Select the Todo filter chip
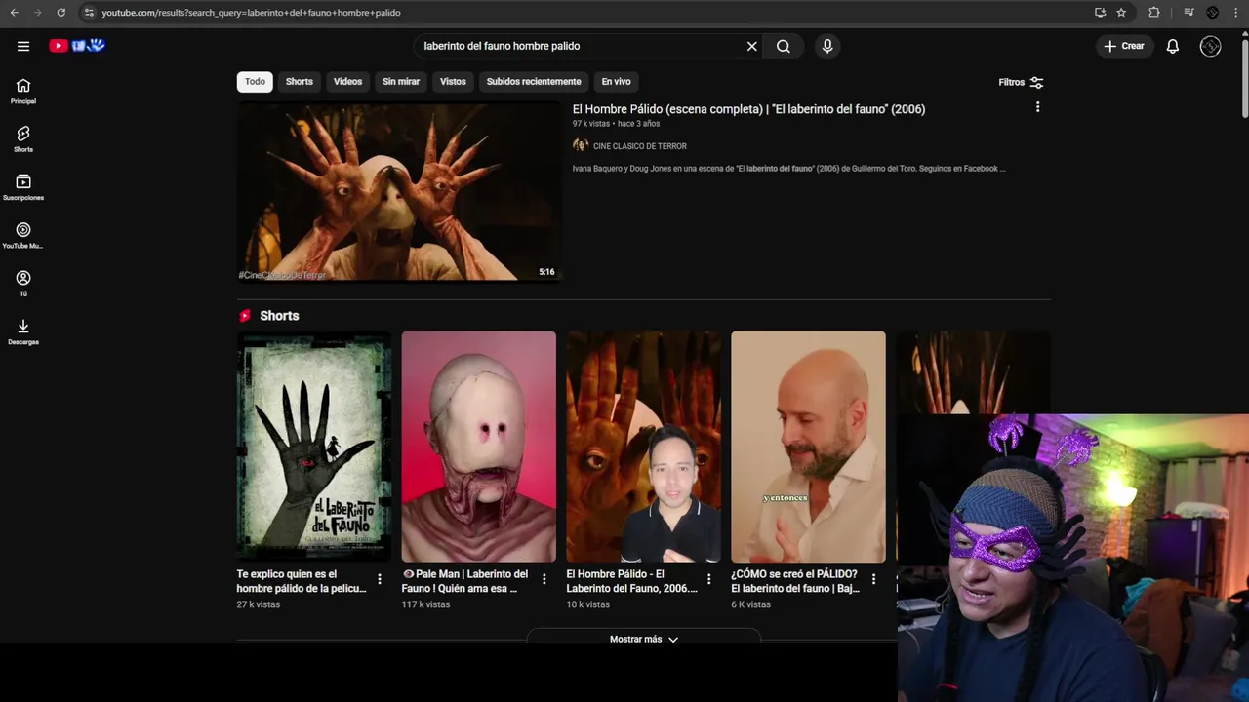 (x=255, y=82)
